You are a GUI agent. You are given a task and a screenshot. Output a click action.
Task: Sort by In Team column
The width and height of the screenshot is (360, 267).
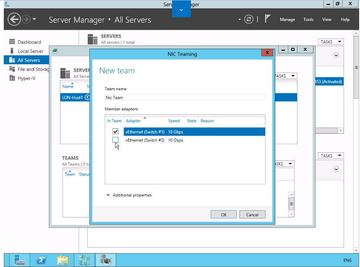(115, 121)
